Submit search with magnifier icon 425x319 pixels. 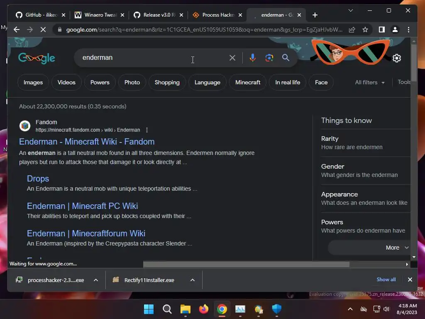pos(286,58)
